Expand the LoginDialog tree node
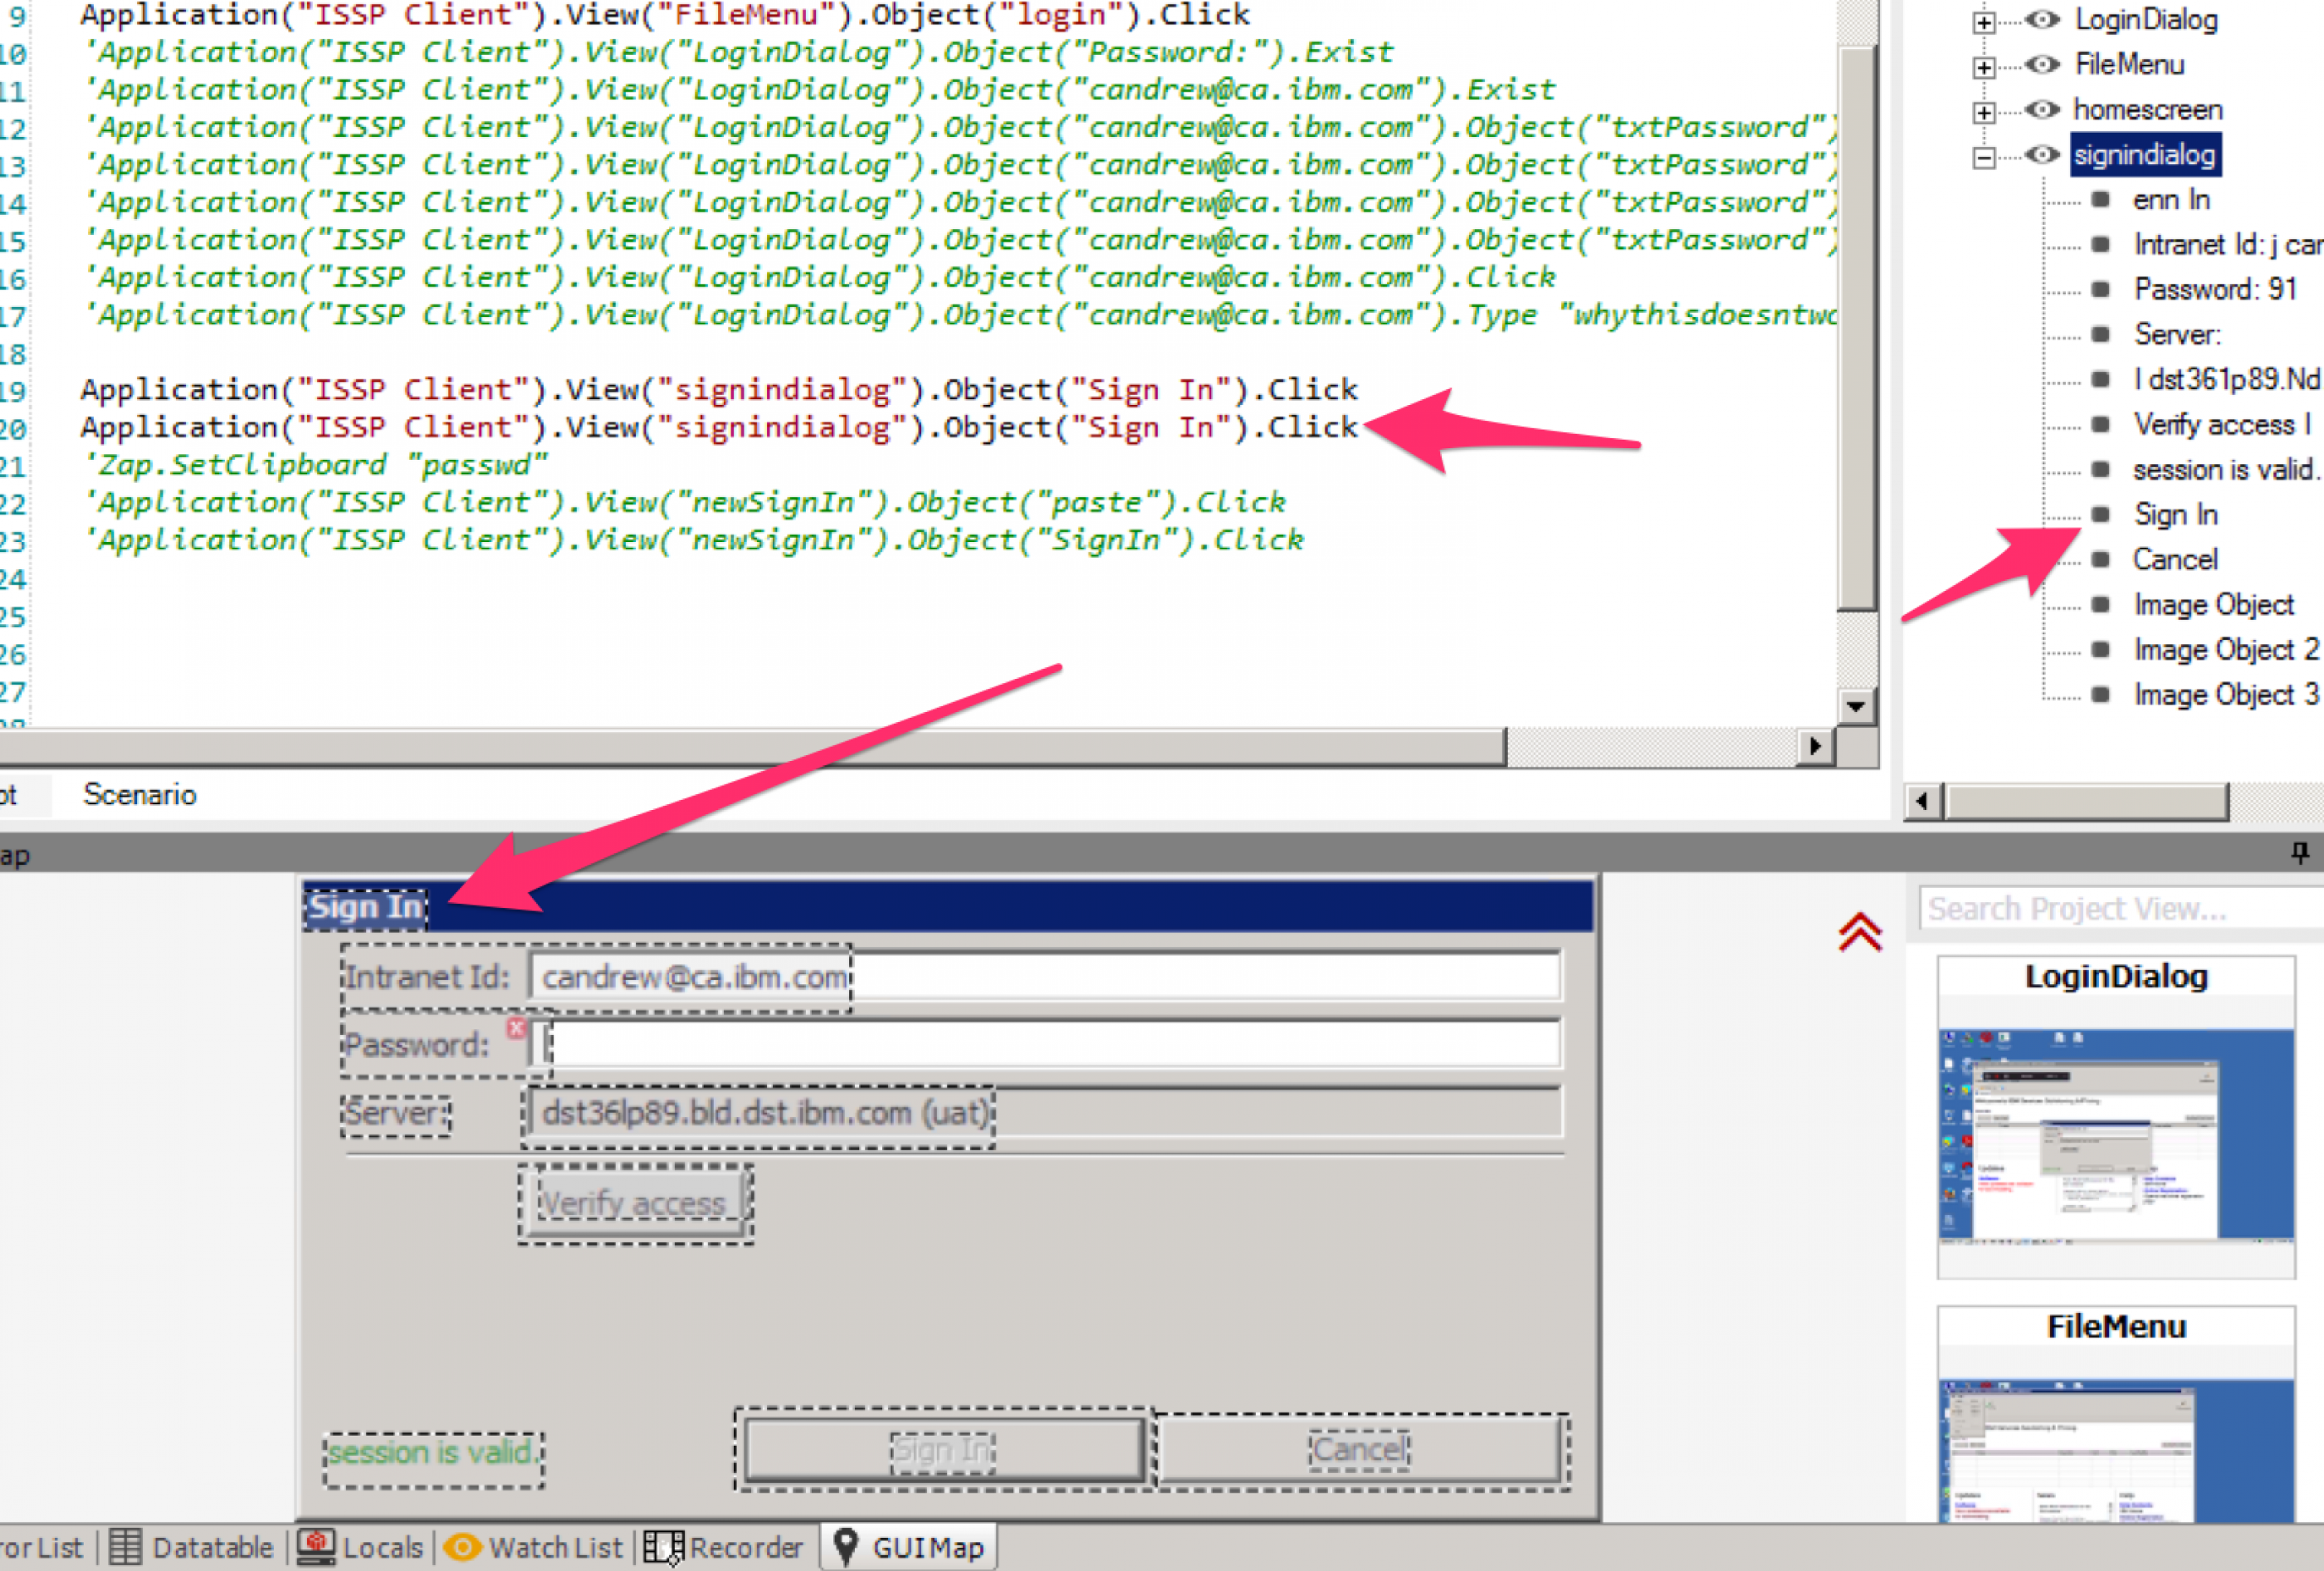 (x=1984, y=22)
